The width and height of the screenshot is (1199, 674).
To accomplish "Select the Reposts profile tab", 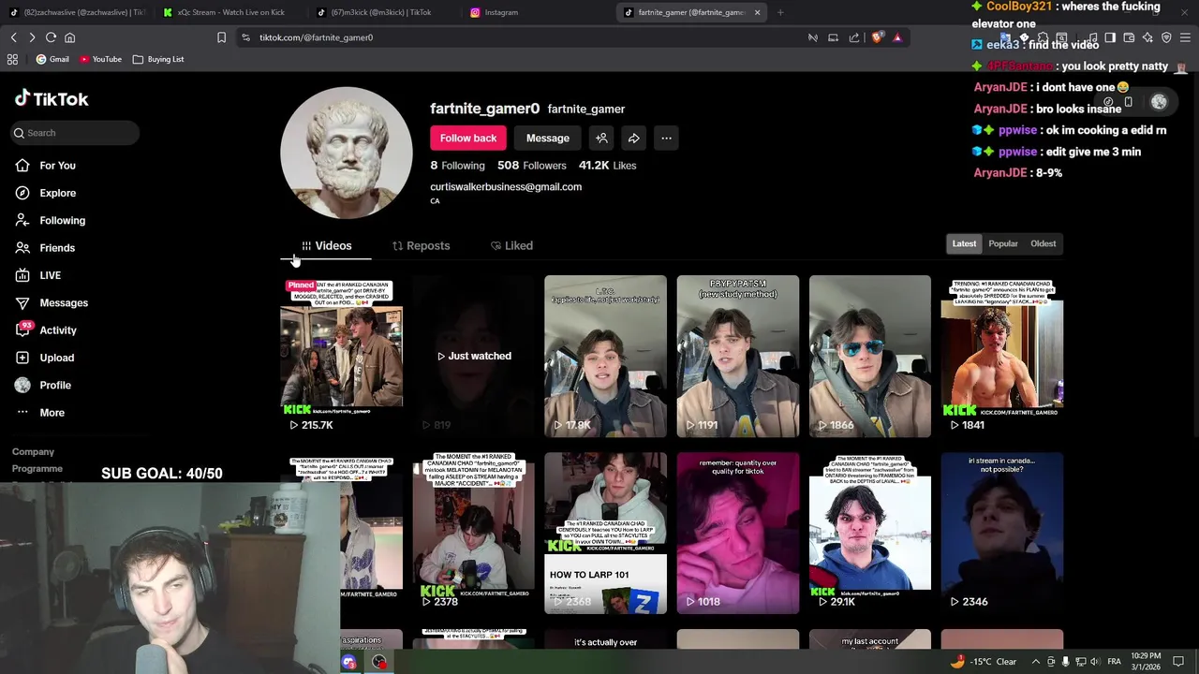I will pos(421,245).
